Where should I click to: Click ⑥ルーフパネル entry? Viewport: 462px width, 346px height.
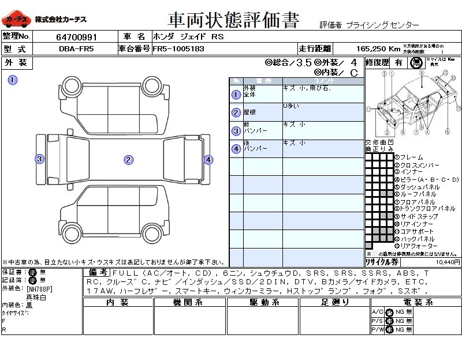415,194
